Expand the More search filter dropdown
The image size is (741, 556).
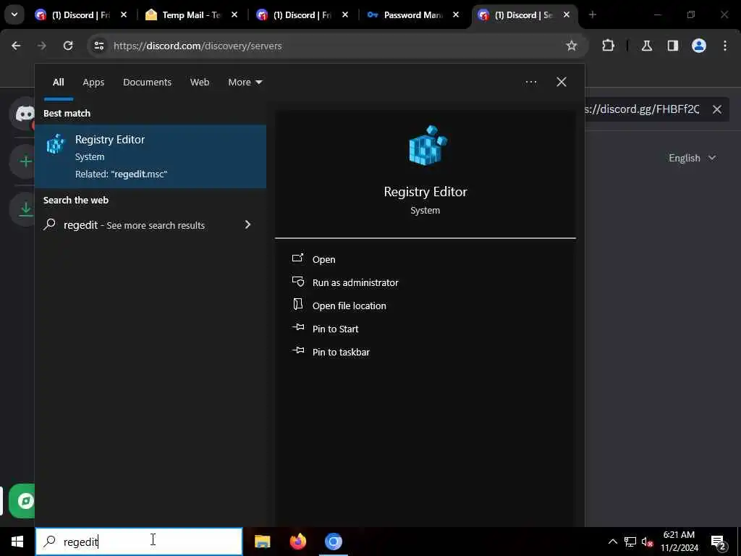click(x=245, y=82)
